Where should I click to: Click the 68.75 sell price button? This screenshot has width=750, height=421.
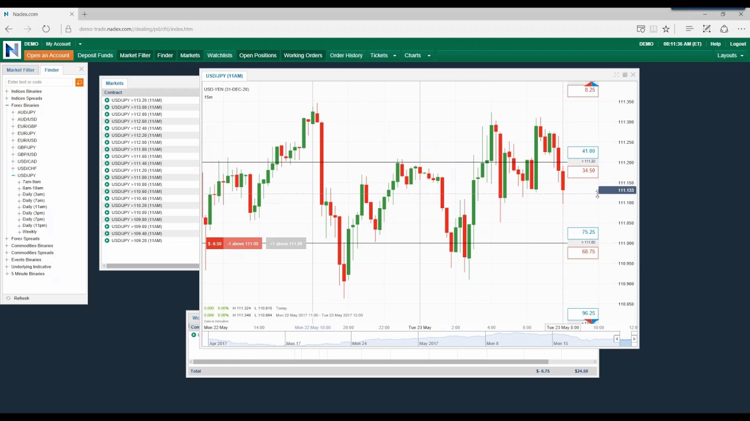[x=583, y=252]
